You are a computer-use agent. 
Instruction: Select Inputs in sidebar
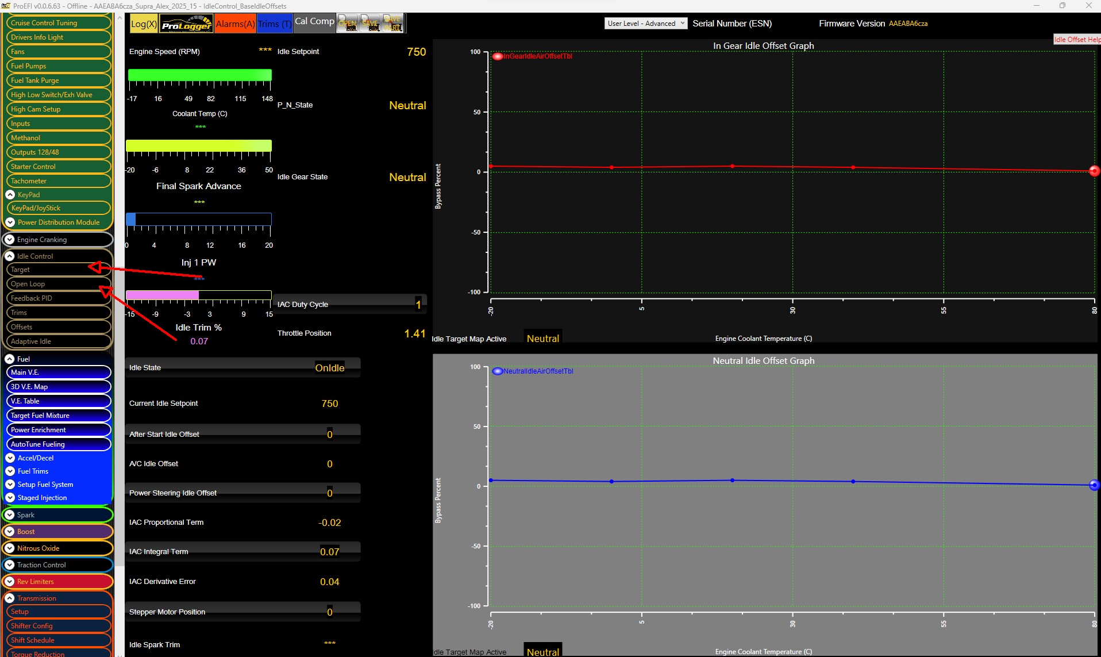pos(58,124)
